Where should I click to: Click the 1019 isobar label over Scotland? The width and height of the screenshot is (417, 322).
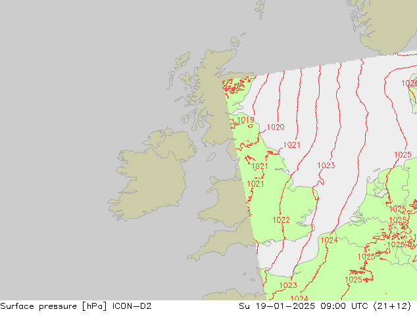click(245, 120)
